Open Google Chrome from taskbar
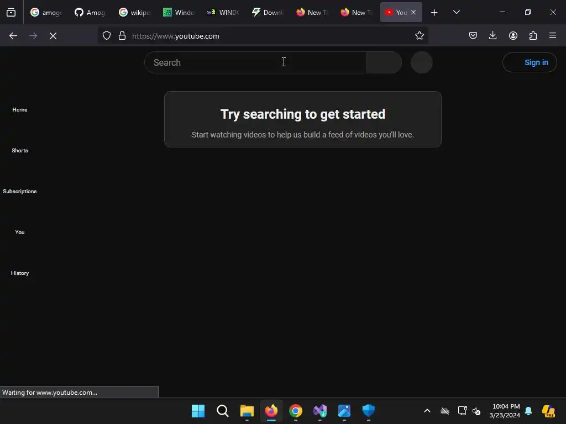This screenshot has width=566, height=424. click(x=296, y=411)
